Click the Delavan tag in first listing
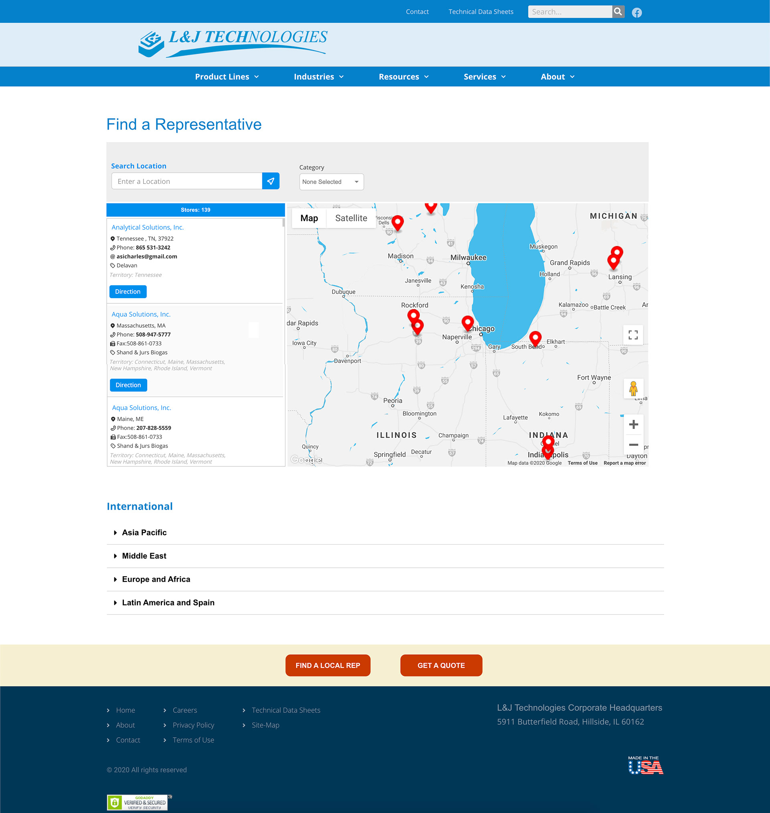The width and height of the screenshot is (770, 813). (x=126, y=265)
